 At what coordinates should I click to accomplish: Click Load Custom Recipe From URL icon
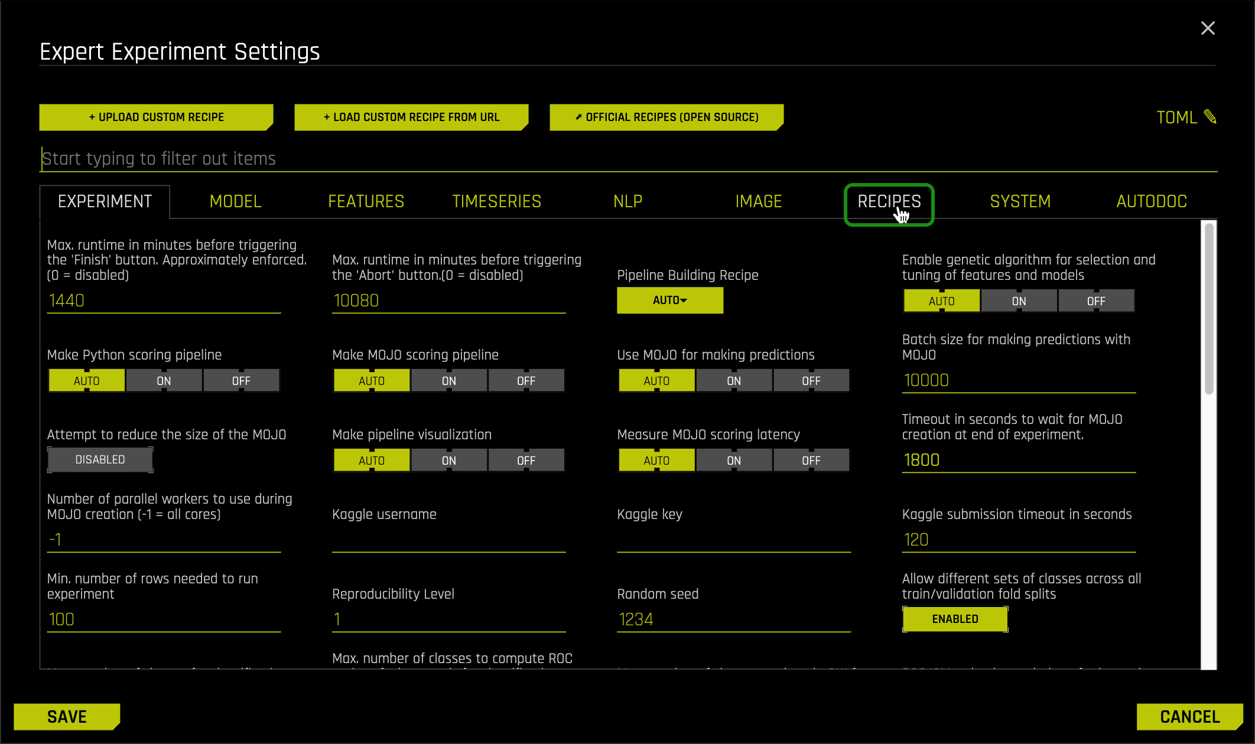tap(409, 116)
